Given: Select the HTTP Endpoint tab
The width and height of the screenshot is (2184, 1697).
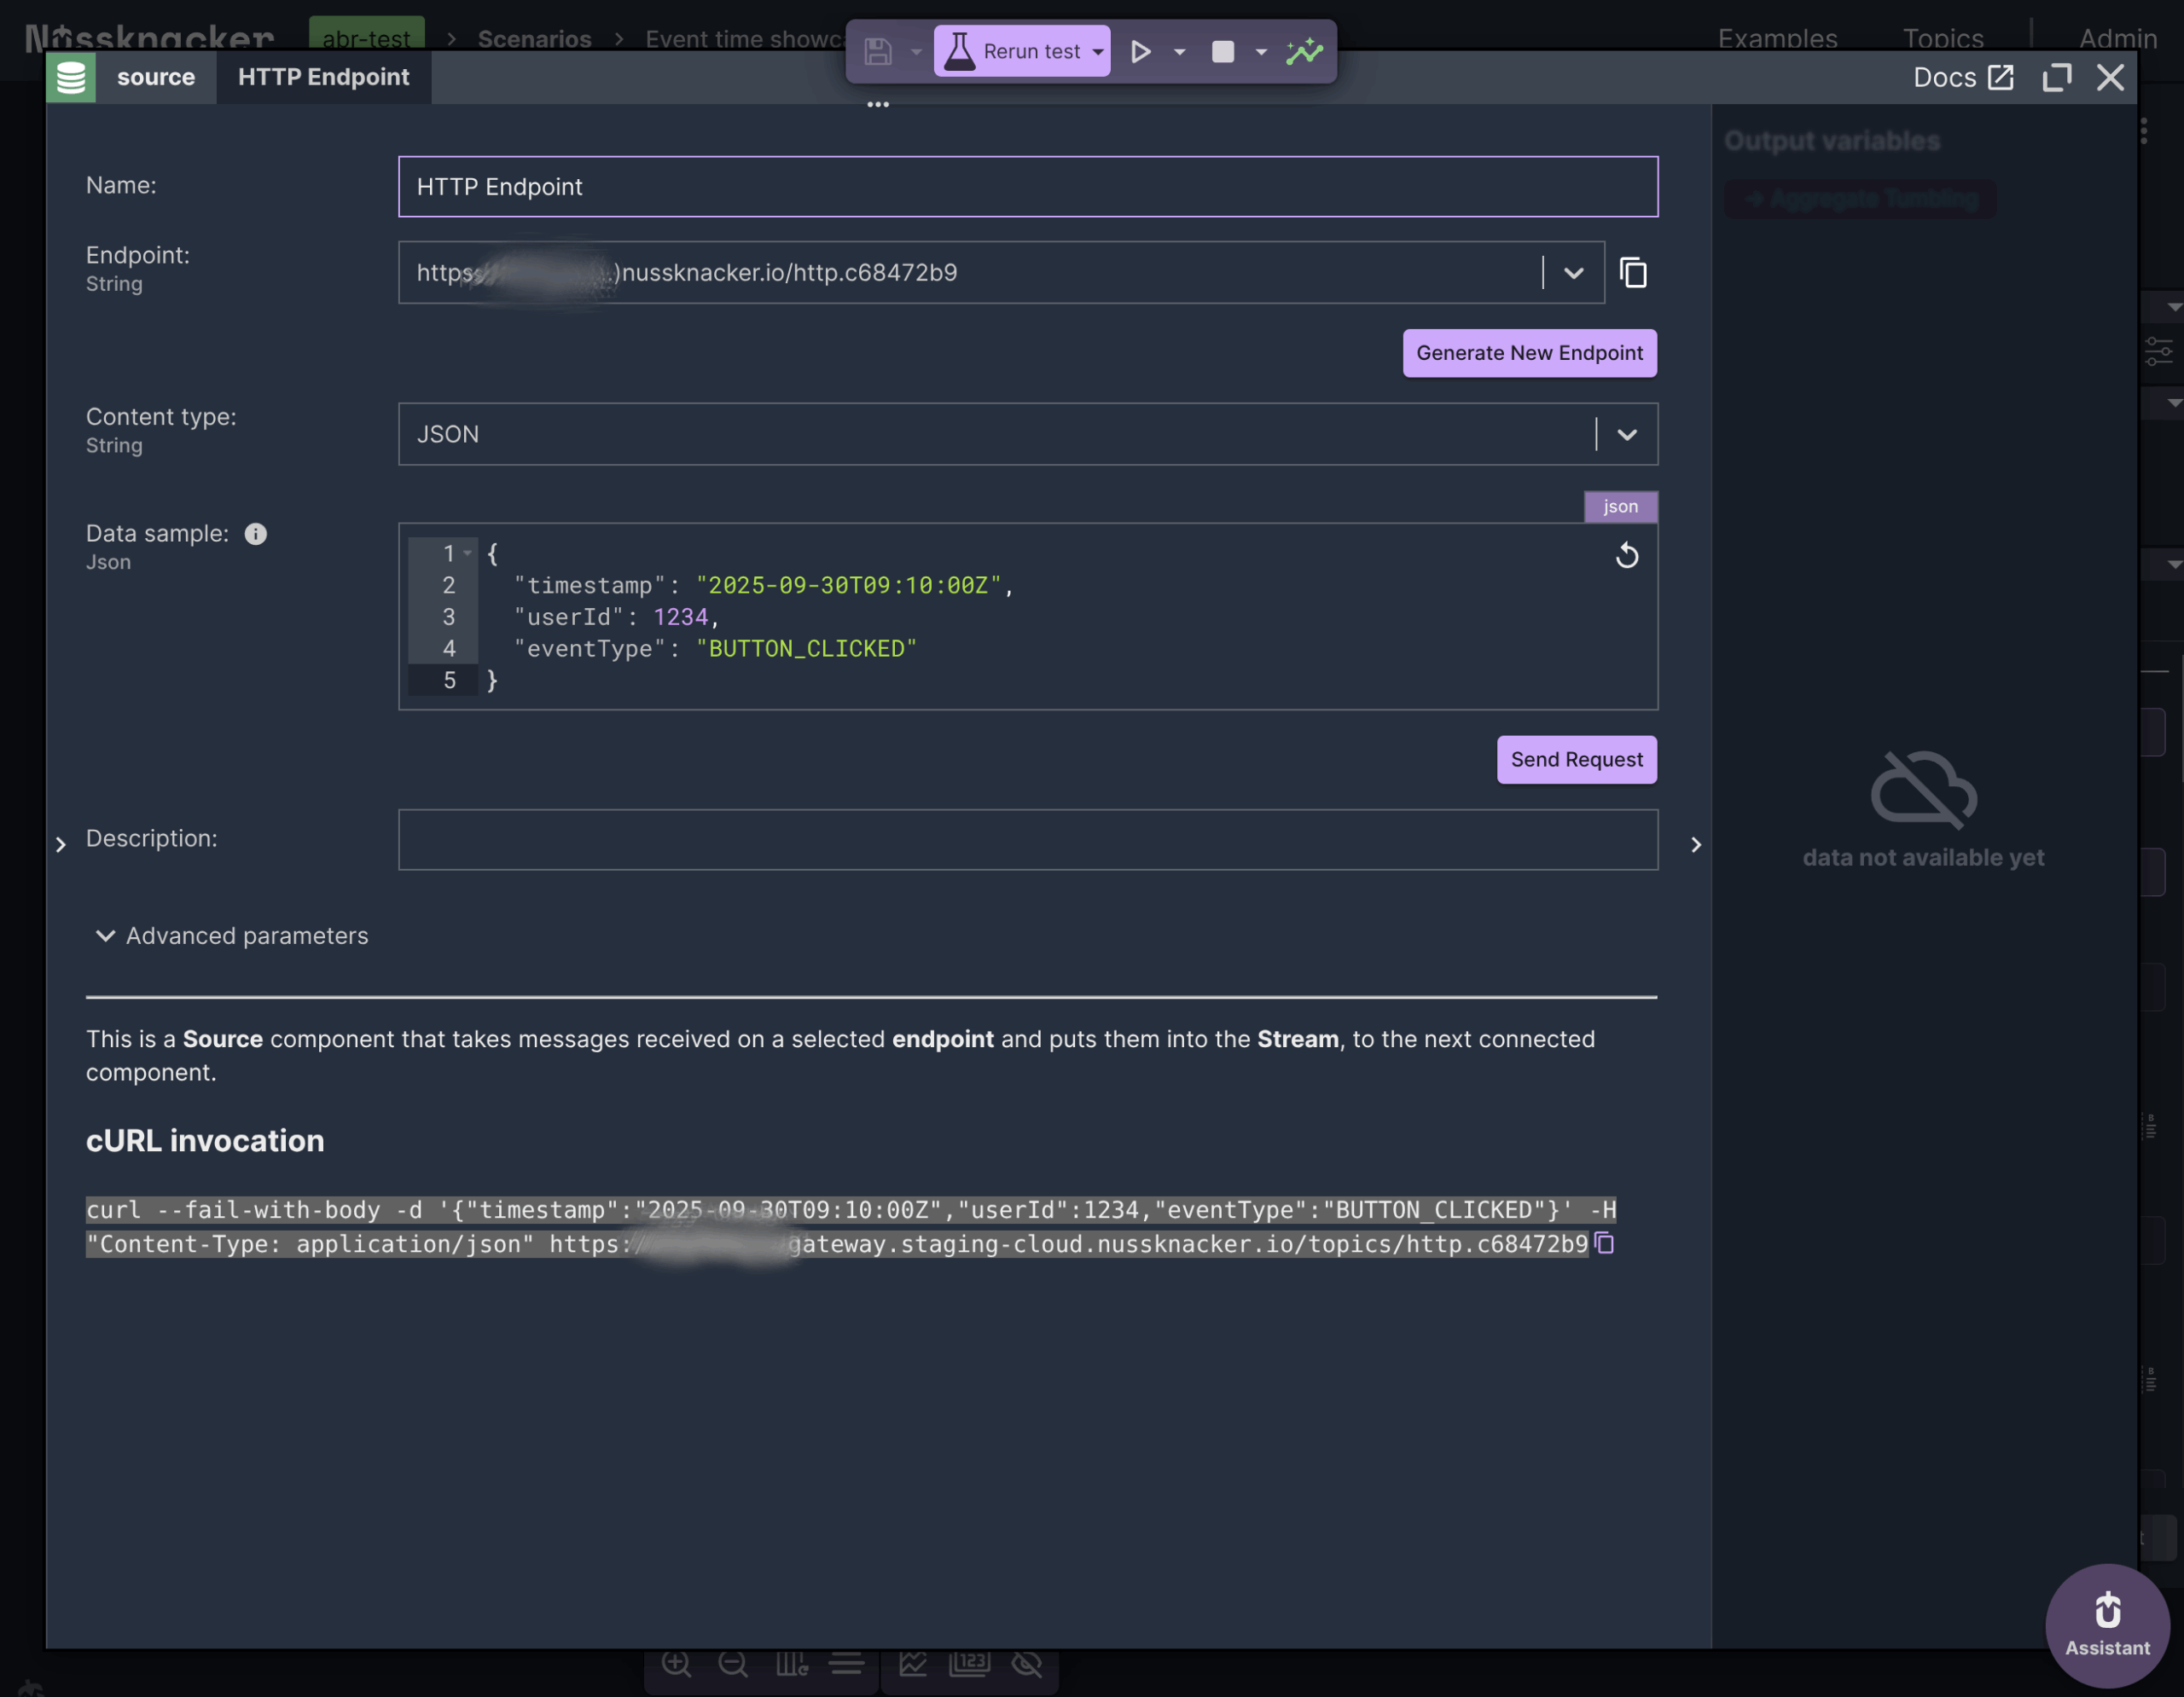Looking at the screenshot, I should (323, 78).
